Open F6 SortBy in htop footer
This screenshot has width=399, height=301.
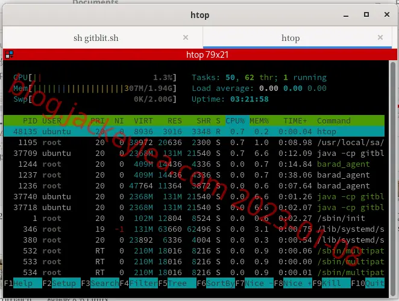click(216, 283)
